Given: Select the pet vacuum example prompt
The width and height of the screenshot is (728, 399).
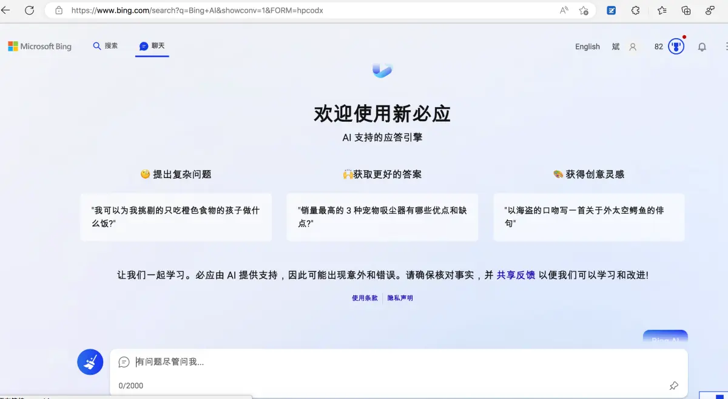Looking at the screenshot, I should pyautogui.click(x=382, y=217).
